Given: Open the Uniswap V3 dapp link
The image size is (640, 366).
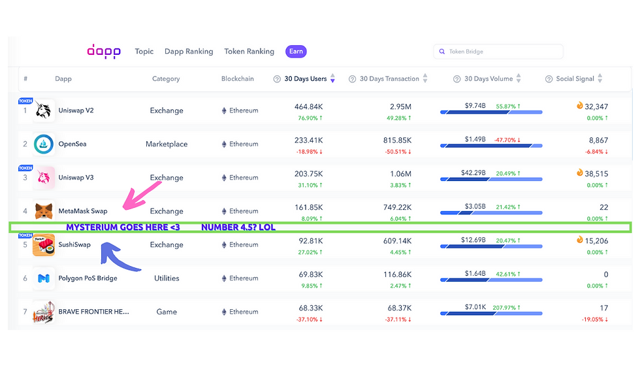Looking at the screenshot, I should [x=76, y=177].
